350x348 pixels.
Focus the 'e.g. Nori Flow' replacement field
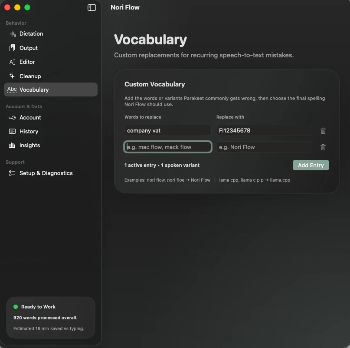264,147
